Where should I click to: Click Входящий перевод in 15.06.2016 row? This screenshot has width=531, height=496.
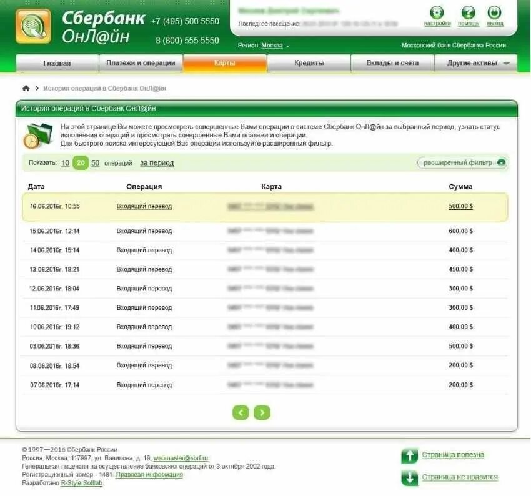(x=144, y=231)
